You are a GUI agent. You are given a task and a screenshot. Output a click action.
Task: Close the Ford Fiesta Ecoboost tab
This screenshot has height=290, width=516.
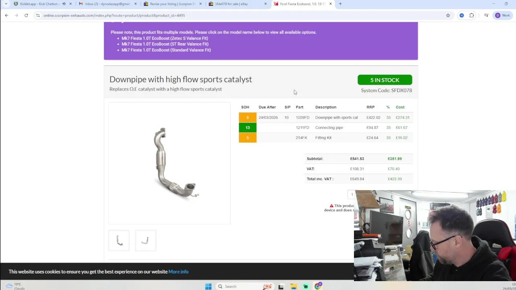pyautogui.click(x=331, y=4)
